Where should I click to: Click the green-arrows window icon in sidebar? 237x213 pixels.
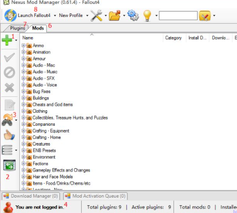[10, 165]
